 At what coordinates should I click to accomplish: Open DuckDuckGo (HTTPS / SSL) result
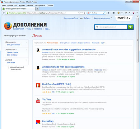tap(57, 84)
